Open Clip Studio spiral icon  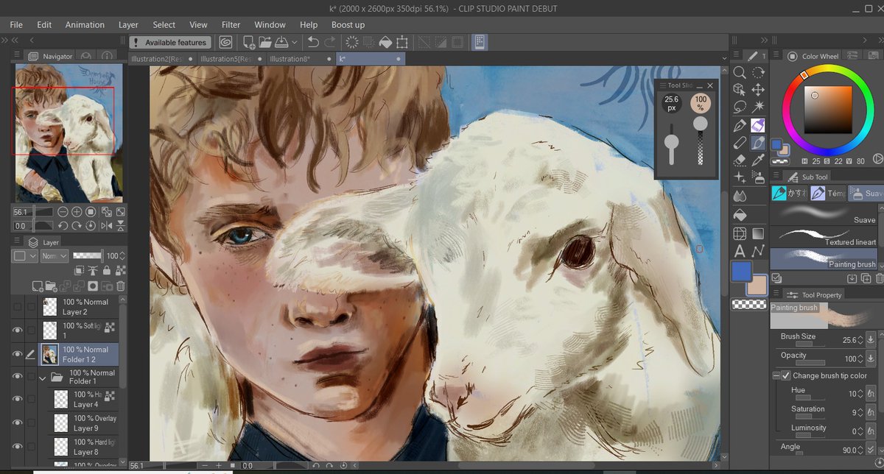click(225, 42)
